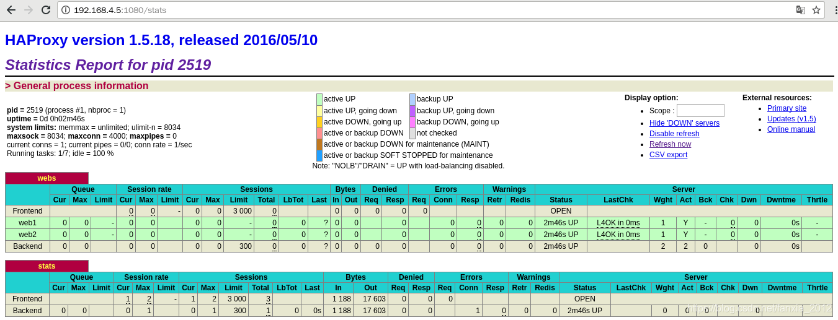This screenshot has width=838, height=320.
Task: Click the backup DOWN, going up swatch
Action: (x=412, y=122)
